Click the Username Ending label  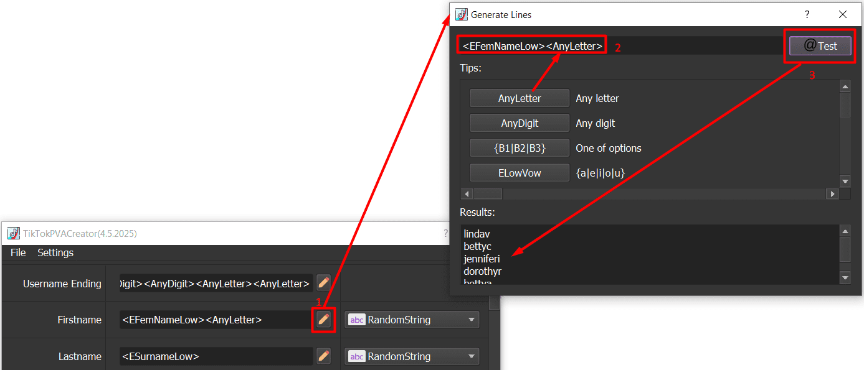click(62, 284)
